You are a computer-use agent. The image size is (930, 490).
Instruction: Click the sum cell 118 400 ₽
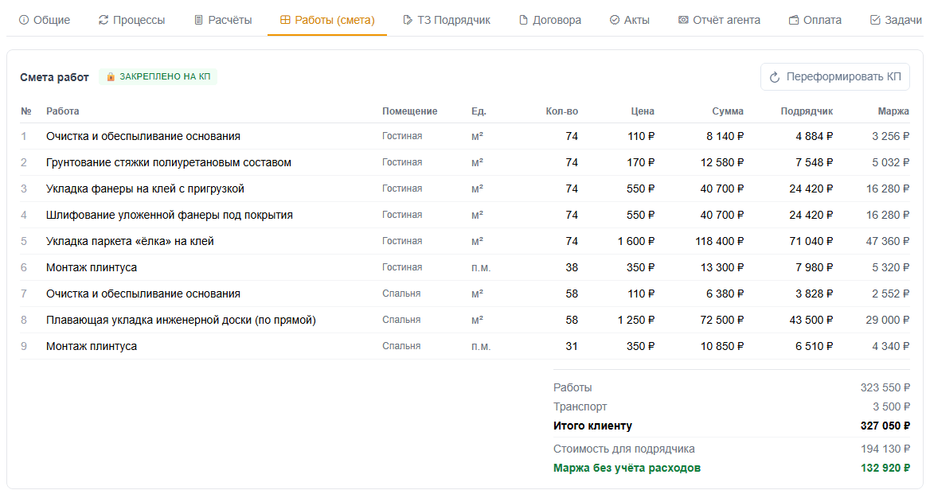[720, 241]
